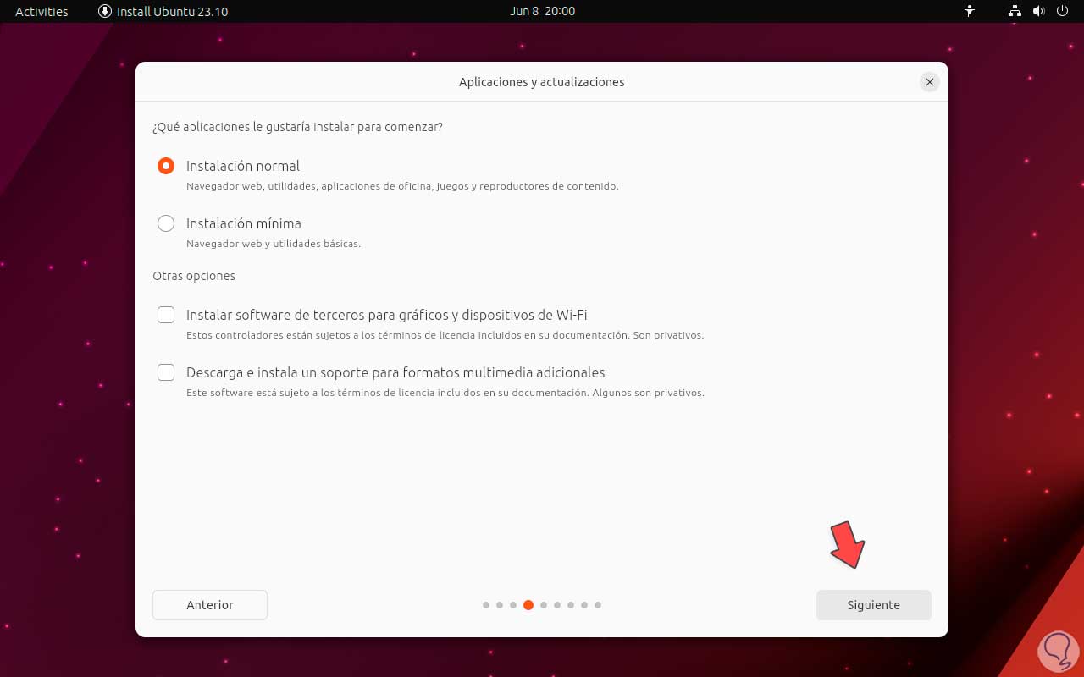The height and width of the screenshot is (677, 1084).
Task: Click the Instalación normal label text
Action: 243,166
